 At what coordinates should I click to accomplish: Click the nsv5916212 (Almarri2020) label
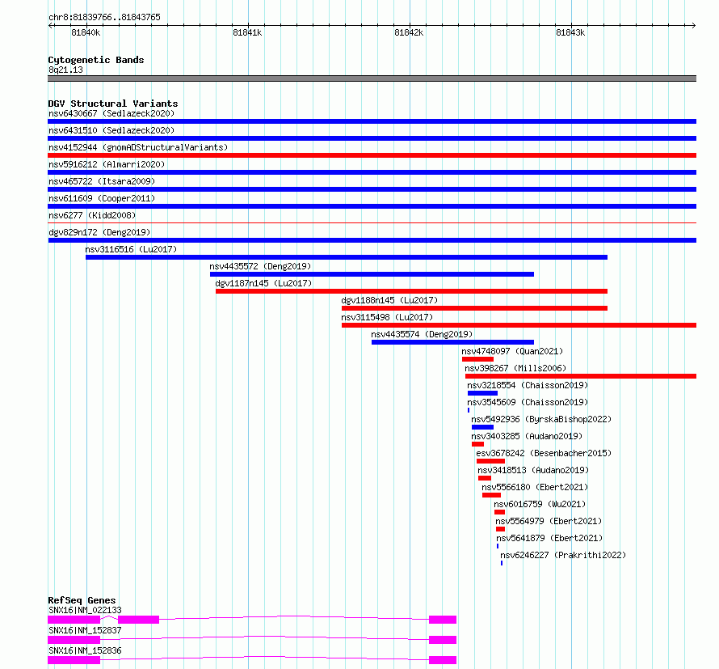107,164
